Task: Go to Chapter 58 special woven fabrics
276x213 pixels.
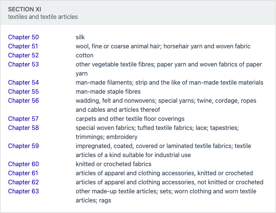Action: [x=23, y=128]
